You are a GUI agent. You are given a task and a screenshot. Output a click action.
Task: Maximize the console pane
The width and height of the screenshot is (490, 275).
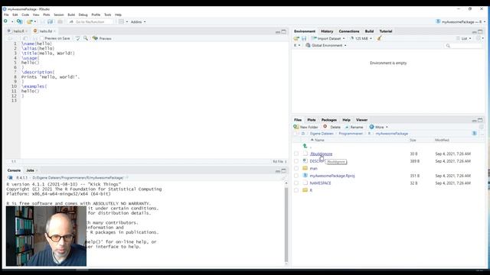pyautogui.click(x=284, y=170)
